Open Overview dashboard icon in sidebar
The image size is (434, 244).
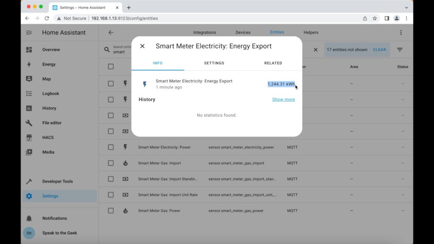(x=29, y=50)
